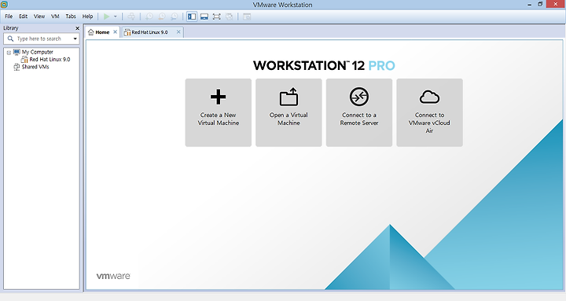The image size is (566, 301).
Task: Open the File menu
Action: [x=9, y=17]
